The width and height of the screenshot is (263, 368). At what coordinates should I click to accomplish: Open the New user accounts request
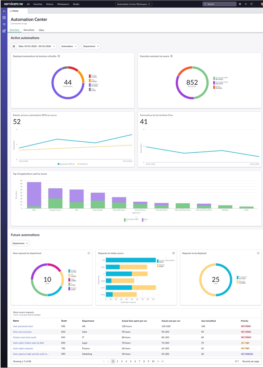22,332
